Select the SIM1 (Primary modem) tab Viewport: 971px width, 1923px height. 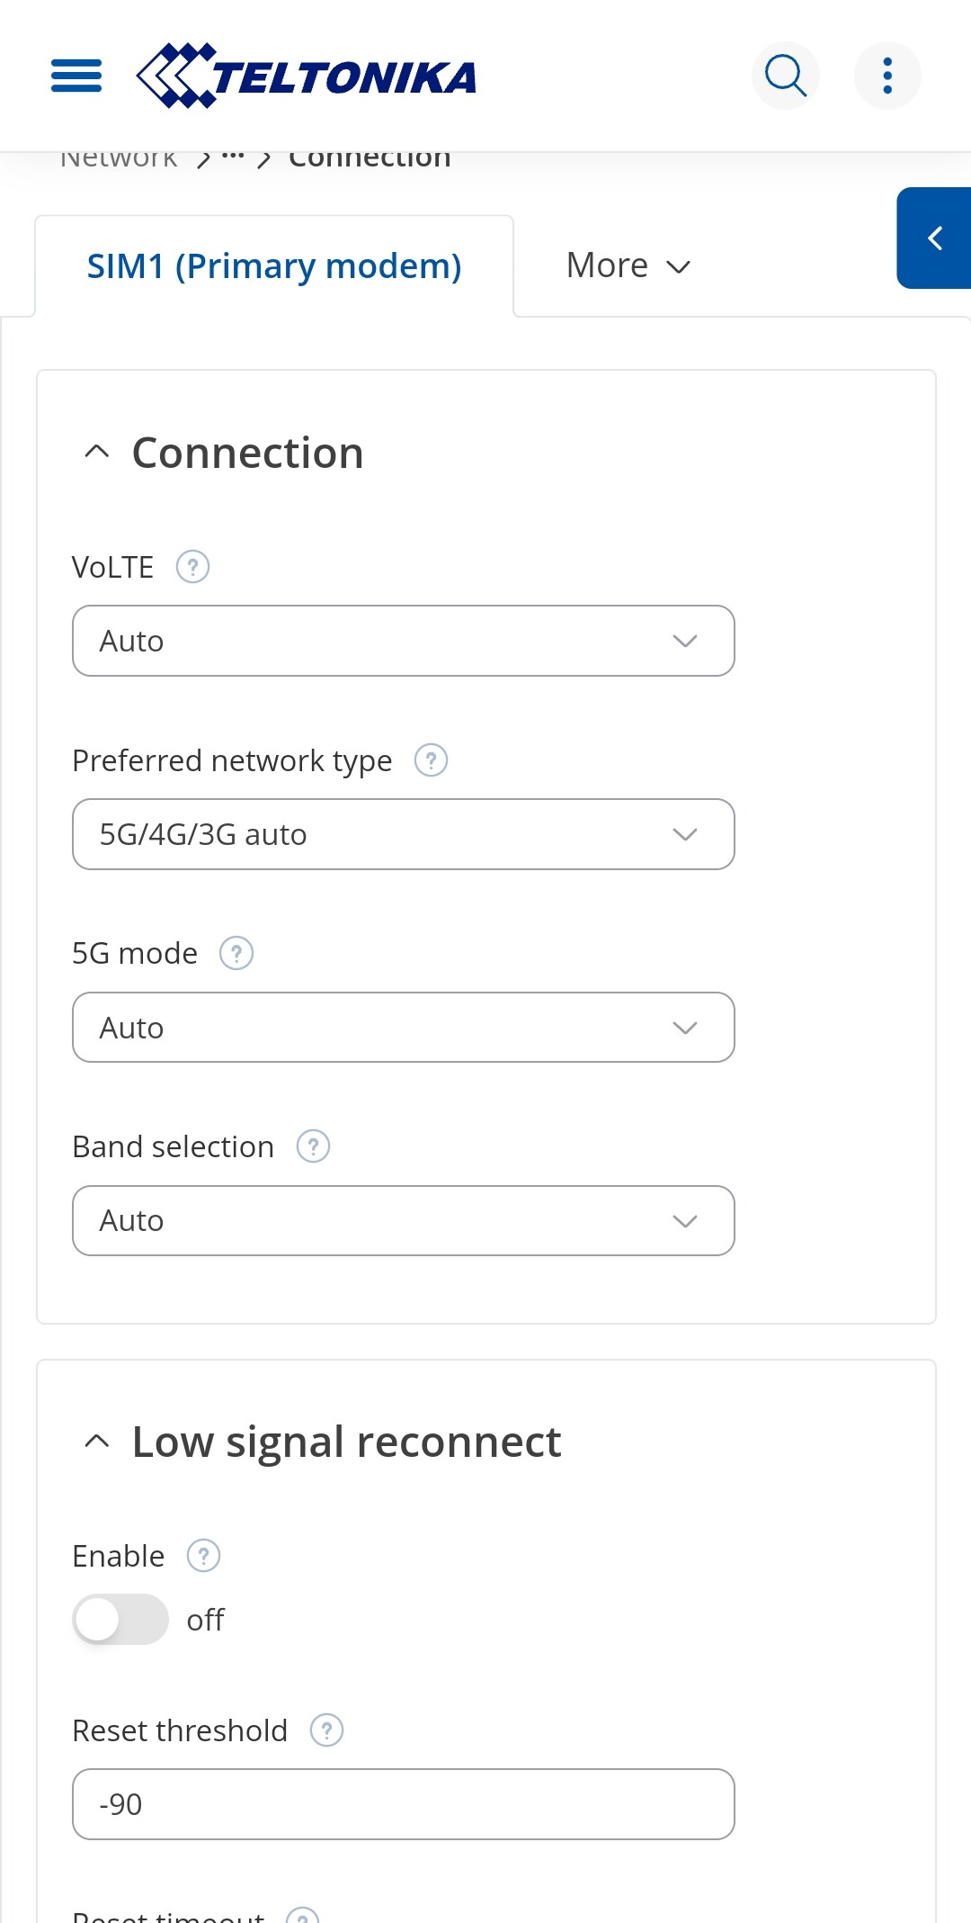click(x=274, y=266)
